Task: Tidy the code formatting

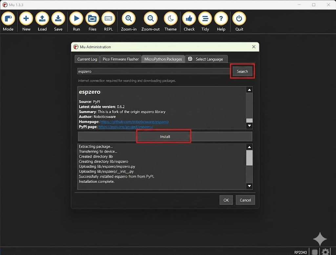Action: coord(205,22)
